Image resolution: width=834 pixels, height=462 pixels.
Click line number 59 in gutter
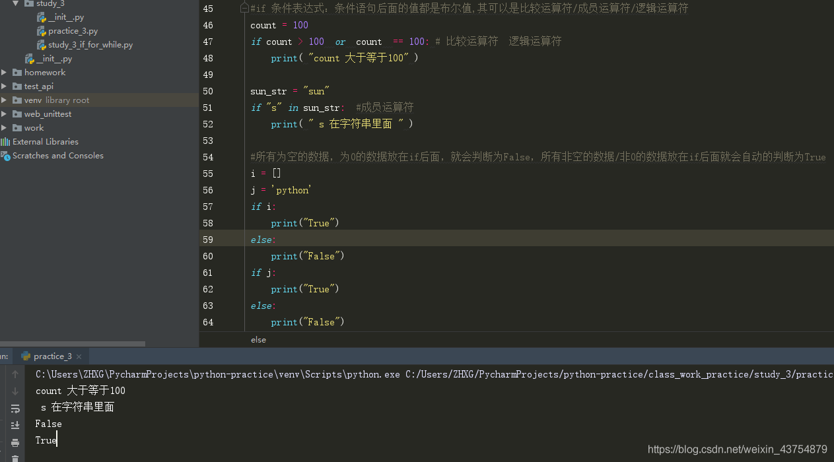208,240
